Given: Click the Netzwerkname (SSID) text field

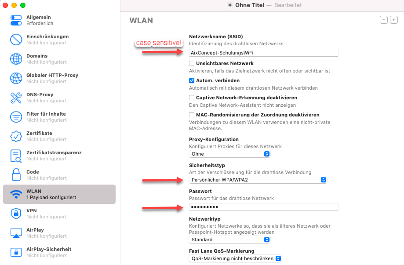Looking at the screenshot, I should pos(263,53).
